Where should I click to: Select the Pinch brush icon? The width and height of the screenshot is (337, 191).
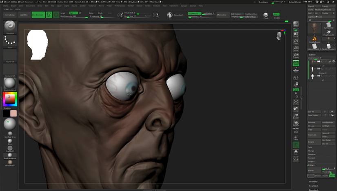(x=266, y=15)
